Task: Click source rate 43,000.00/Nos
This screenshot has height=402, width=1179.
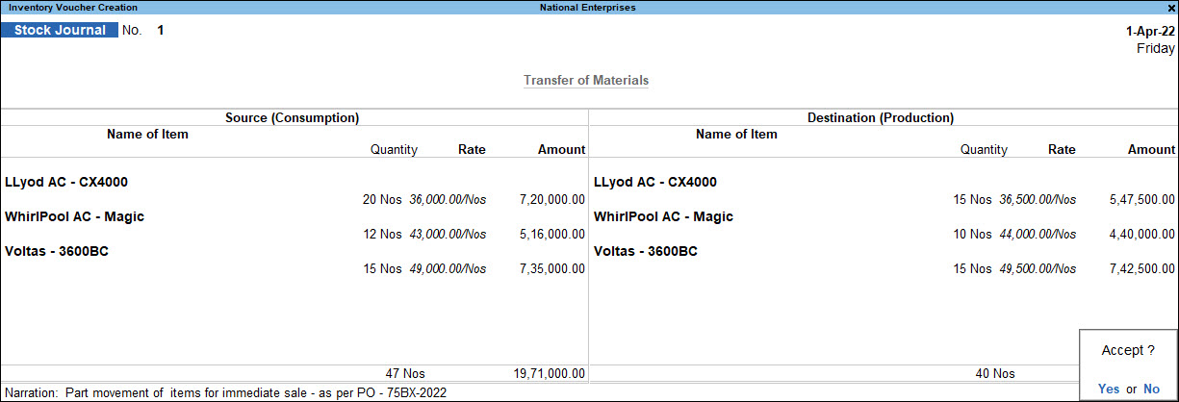Action: click(x=448, y=234)
